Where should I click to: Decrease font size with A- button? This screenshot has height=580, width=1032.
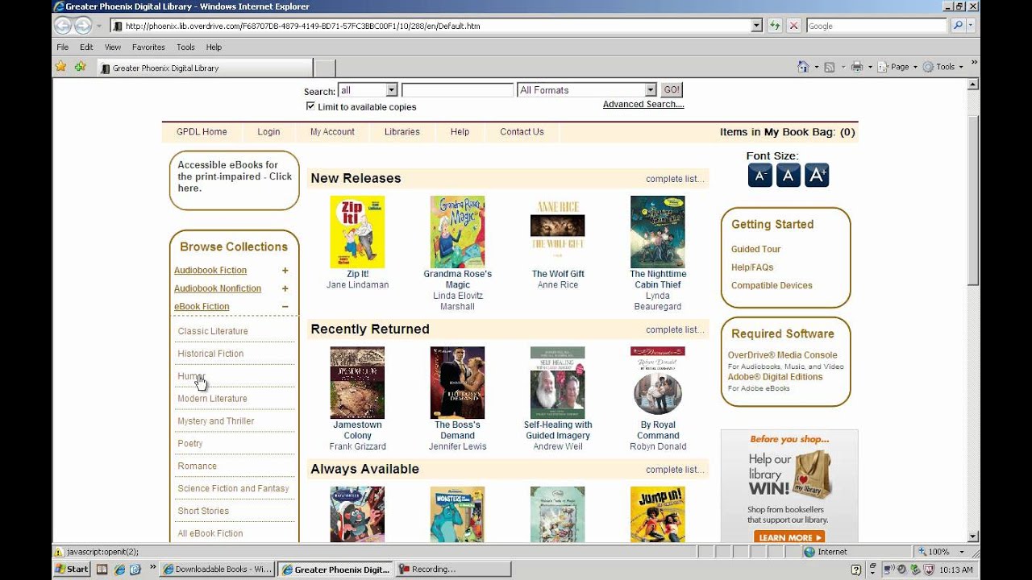click(x=759, y=176)
